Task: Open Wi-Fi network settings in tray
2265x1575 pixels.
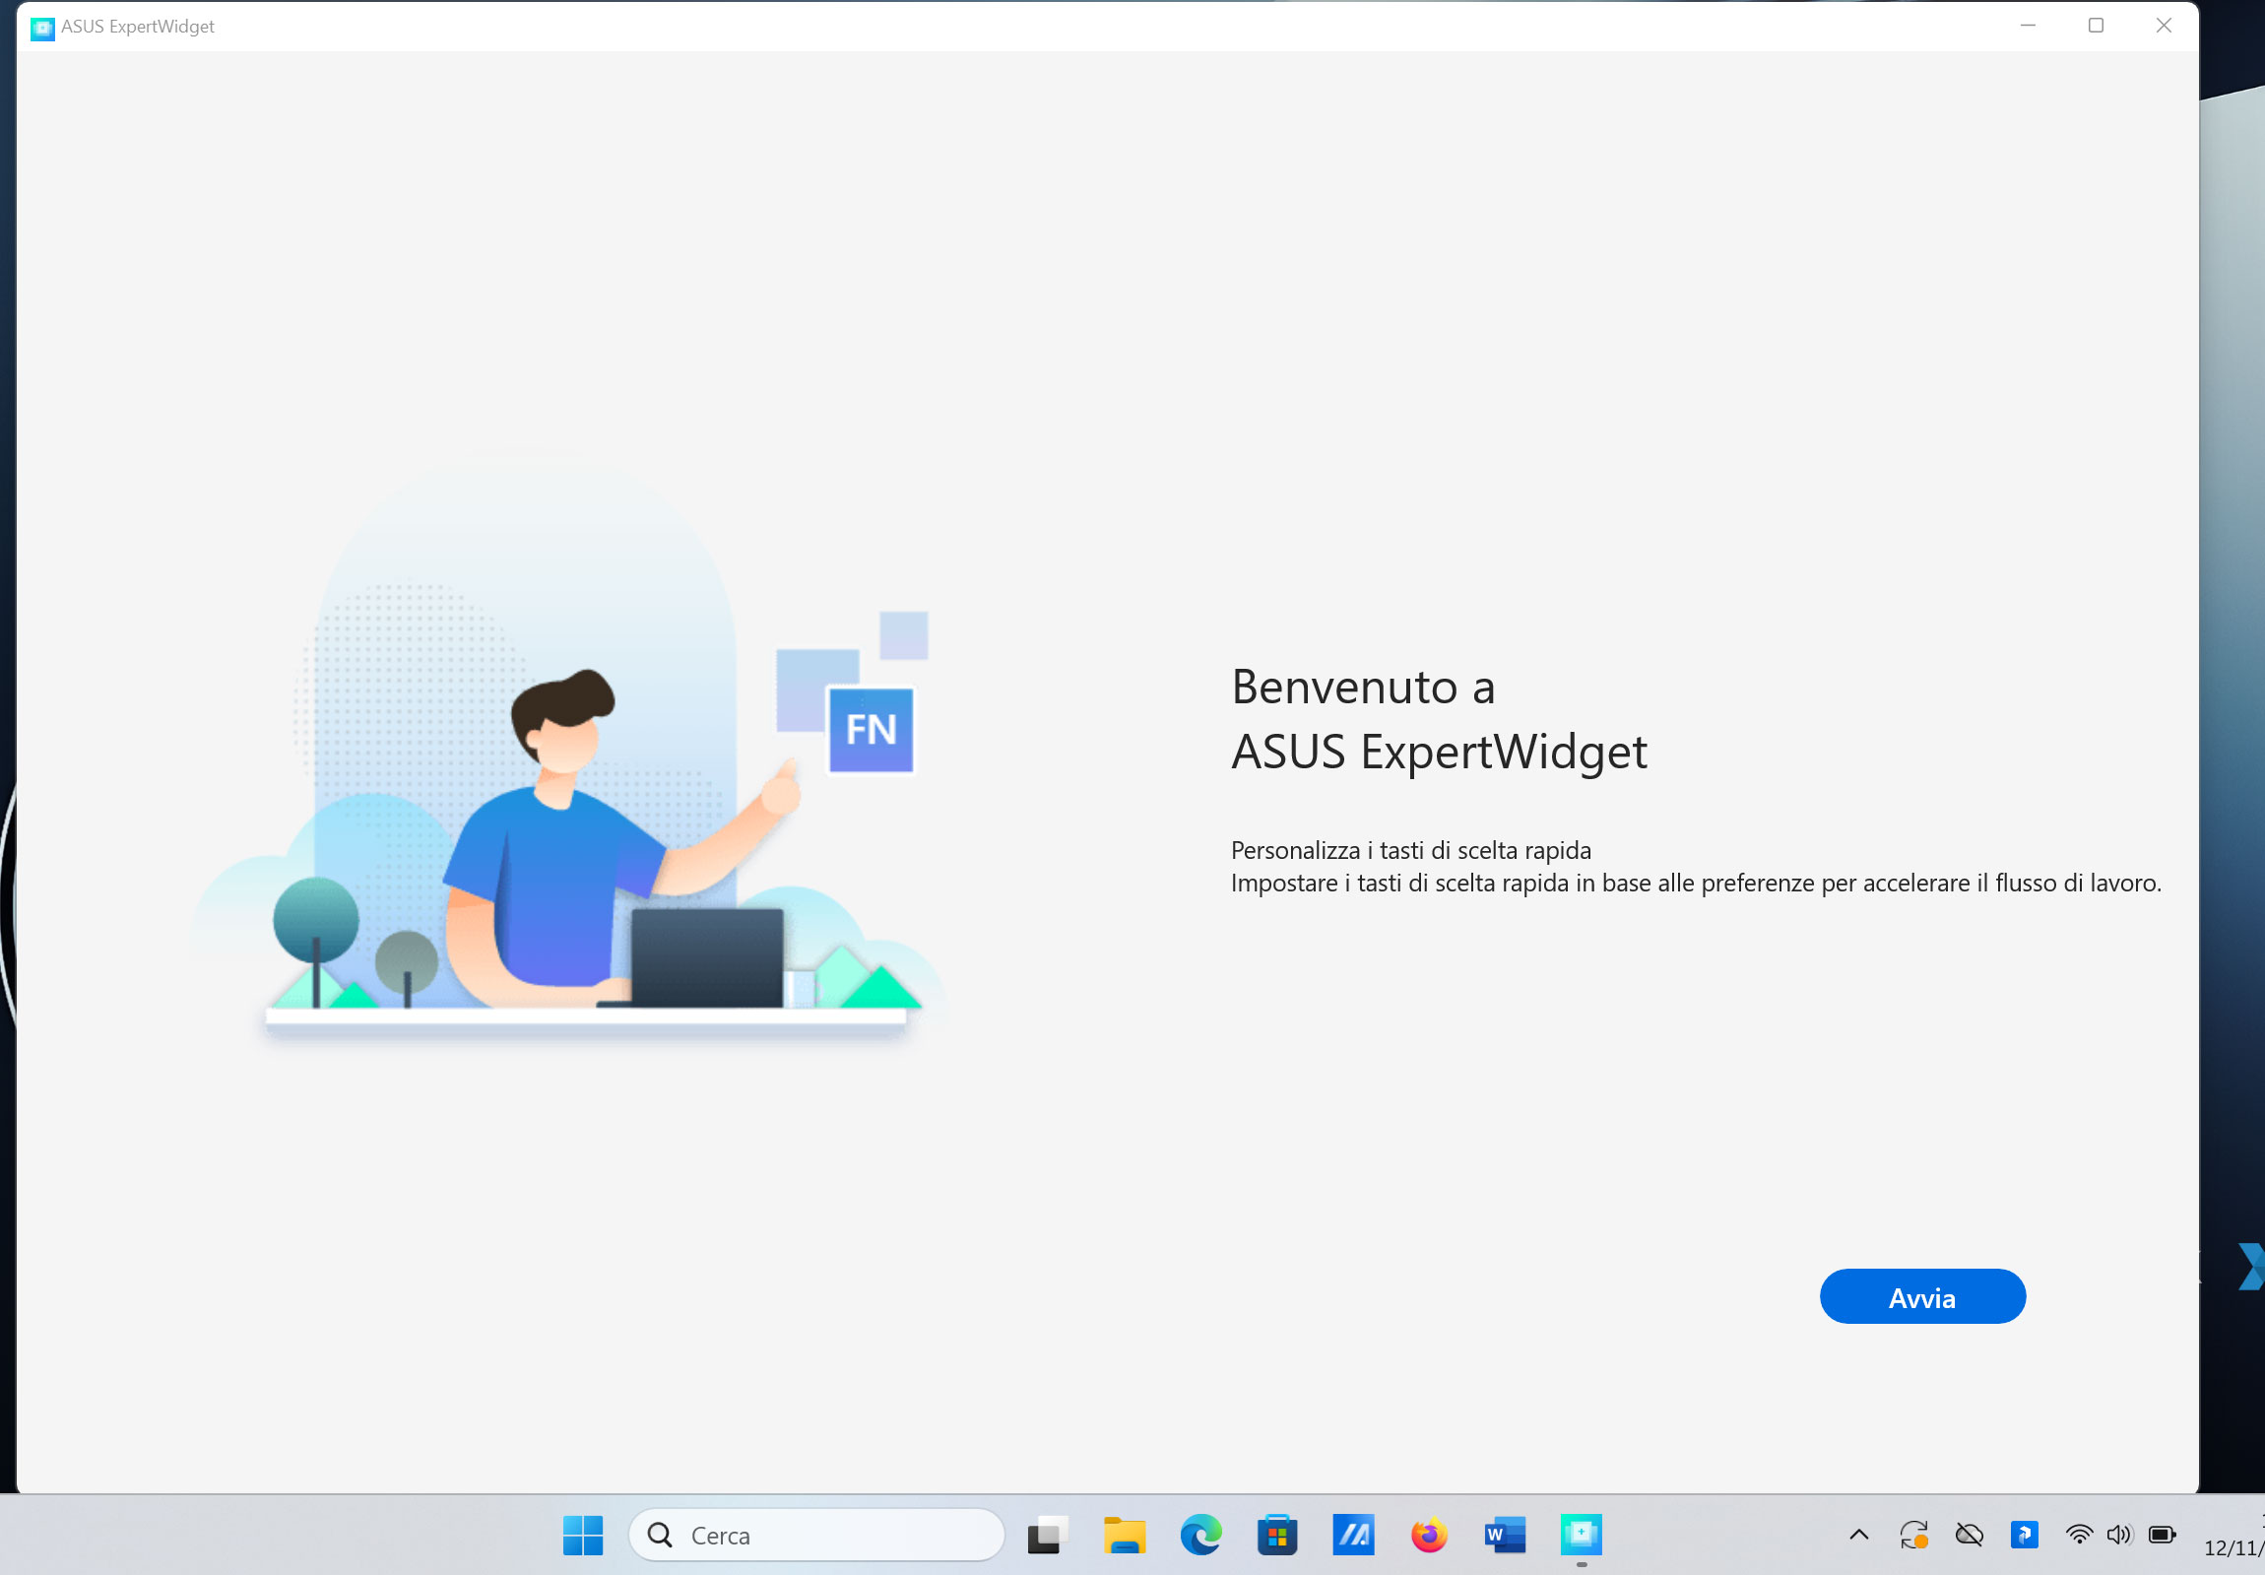Action: pyautogui.click(x=2079, y=1535)
